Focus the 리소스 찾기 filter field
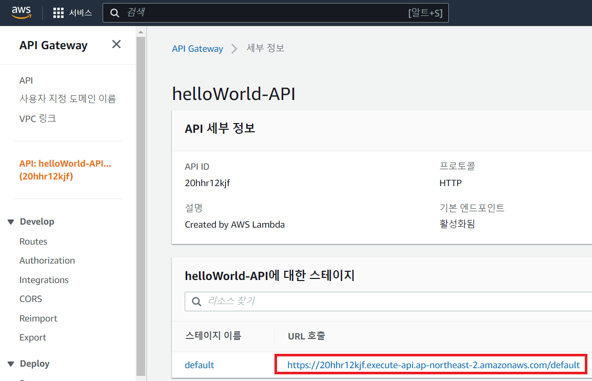The image size is (592, 381). [388, 302]
